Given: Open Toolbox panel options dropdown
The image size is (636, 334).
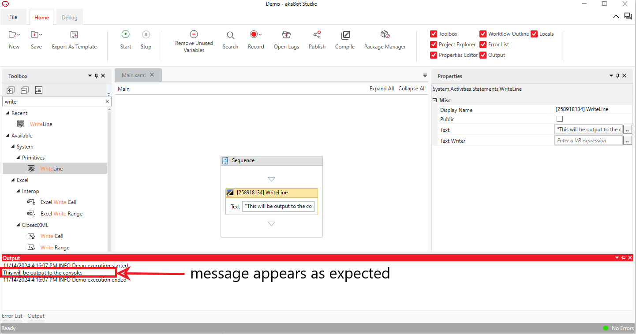Looking at the screenshot, I should click(x=90, y=76).
